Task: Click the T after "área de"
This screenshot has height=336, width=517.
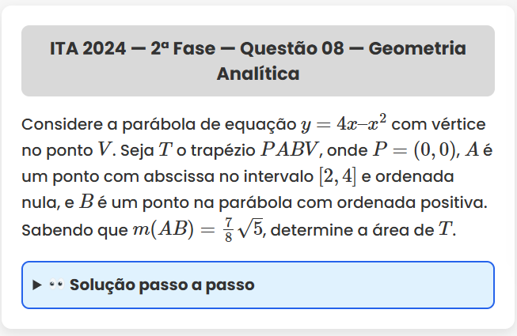Action: 447,230
